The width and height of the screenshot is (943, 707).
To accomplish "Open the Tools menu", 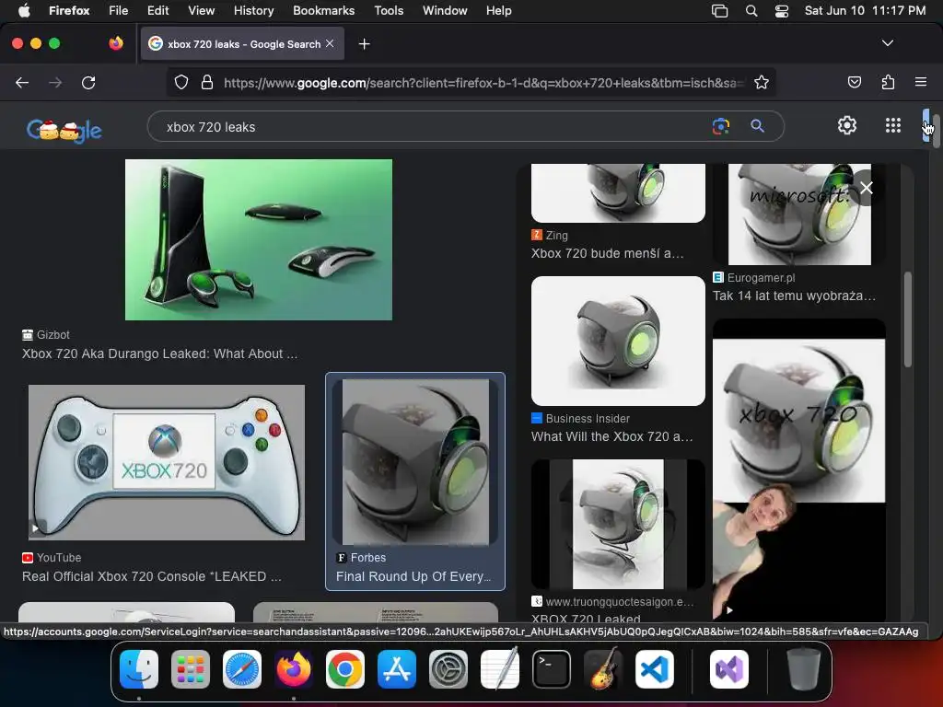I will pyautogui.click(x=389, y=10).
